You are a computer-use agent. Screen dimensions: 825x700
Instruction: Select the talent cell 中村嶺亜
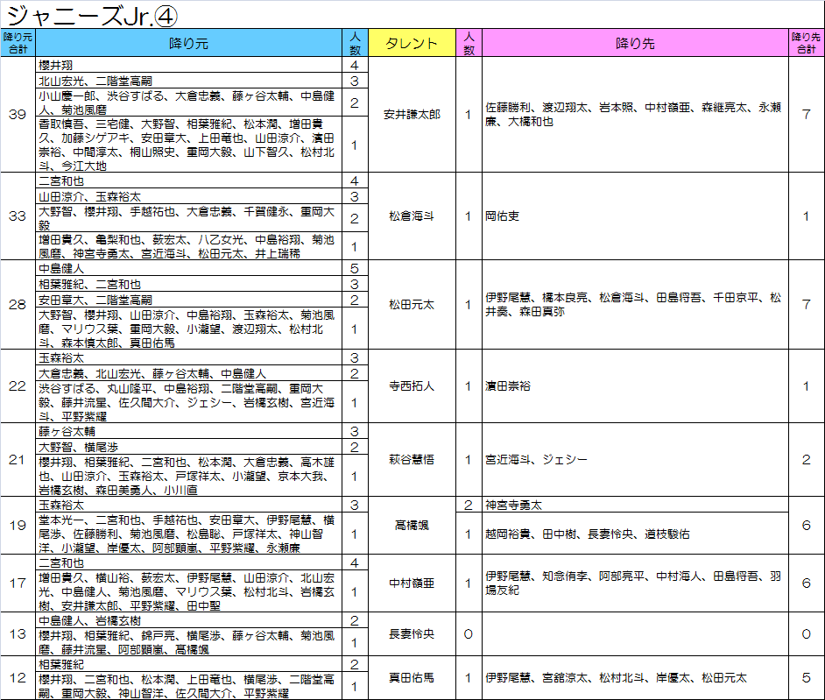(x=412, y=583)
